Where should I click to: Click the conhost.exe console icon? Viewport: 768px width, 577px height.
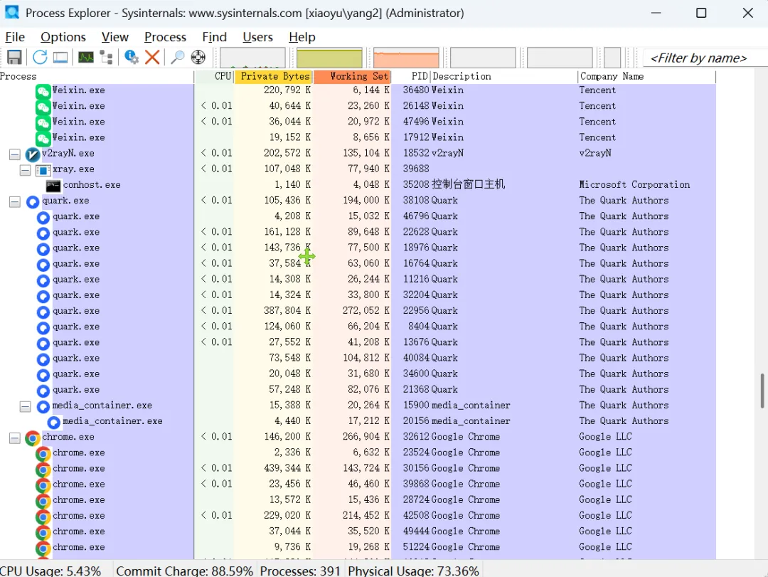53,186
